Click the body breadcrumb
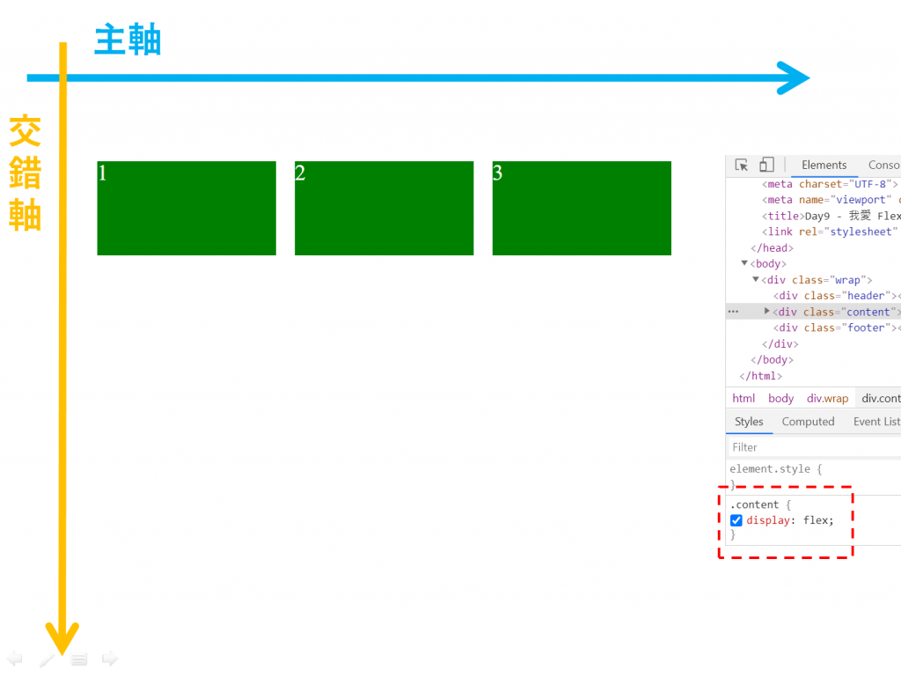Viewport: 901px width, 677px height. pyautogui.click(x=781, y=398)
